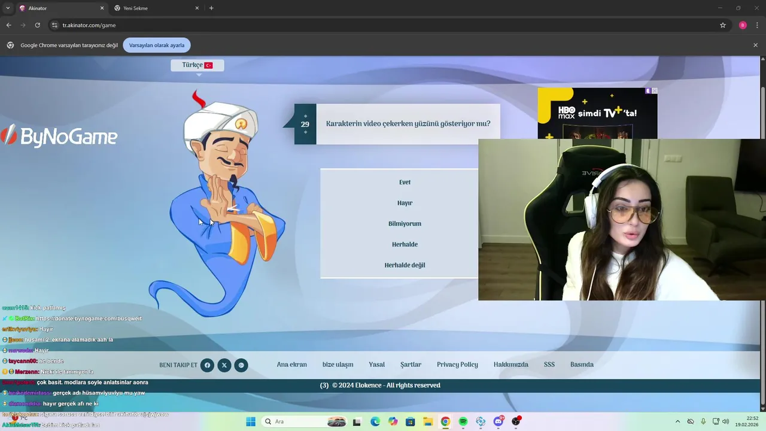
Task: Open the SSS footer link
Action: click(x=549, y=365)
